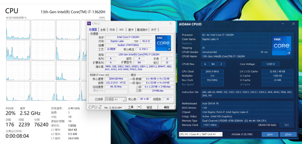Click Save in AIDA64 CPUID

tap(270, 135)
